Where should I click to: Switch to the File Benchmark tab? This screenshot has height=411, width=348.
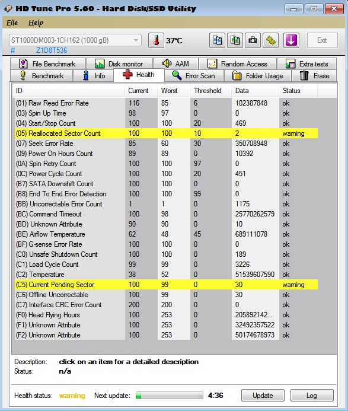click(48, 63)
